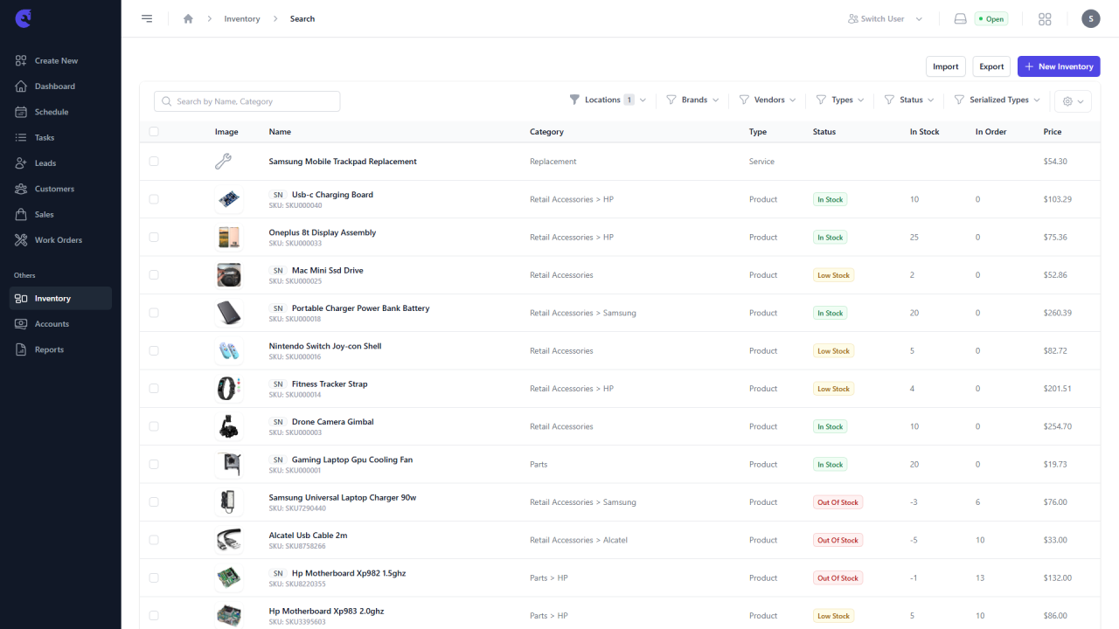Check the Nintendo Switch Joy-con Shell row
Image resolution: width=1119 pixels, height=629 pixels.
coord(154,350)
